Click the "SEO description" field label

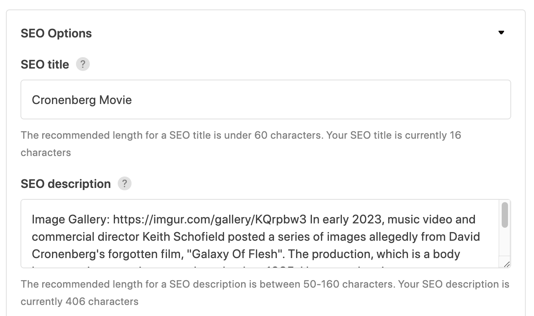click(x=66, y=184)
